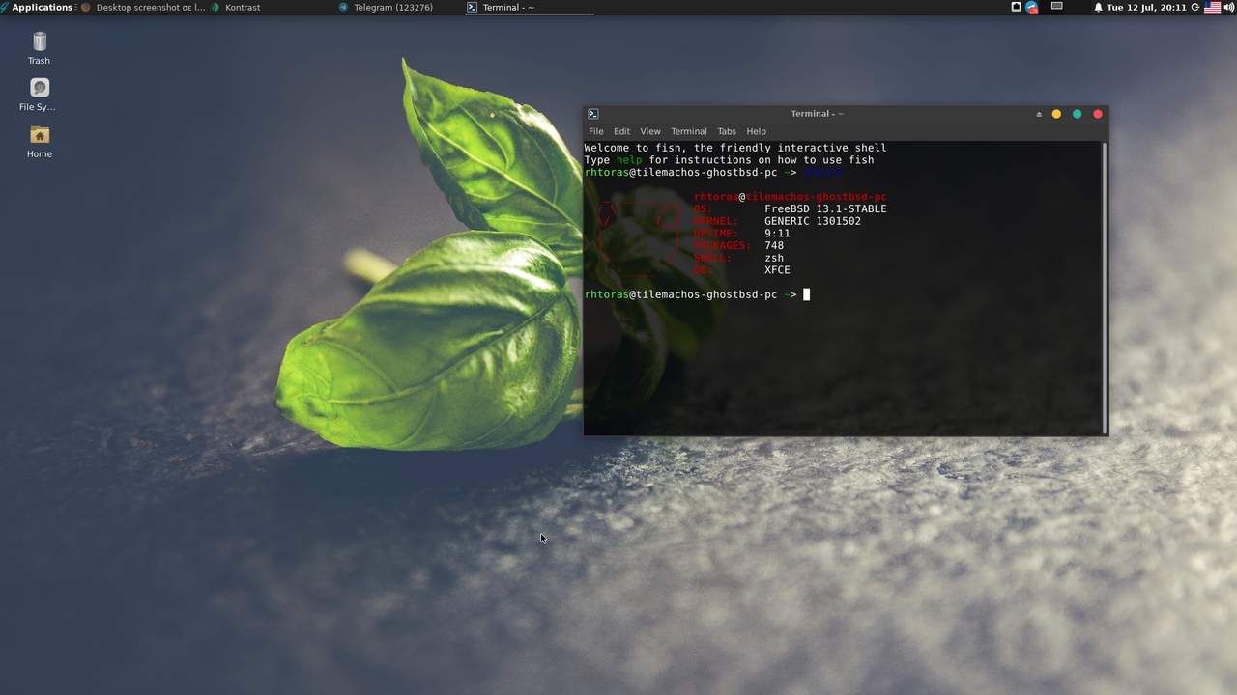Click the Terminal window title text
The image size is (1237, 695).
coord(817,114)
